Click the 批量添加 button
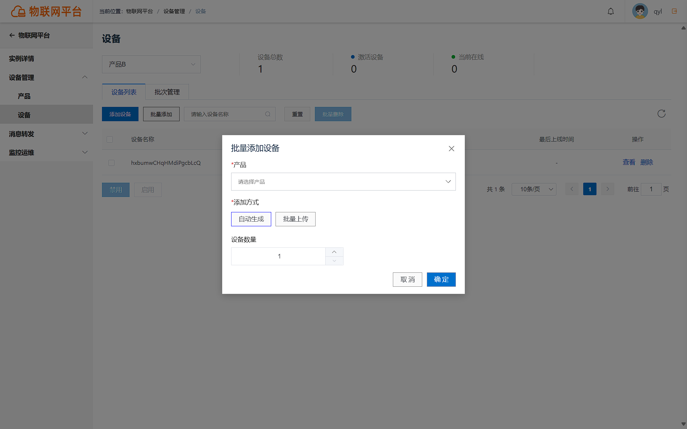 click(161, 114)
